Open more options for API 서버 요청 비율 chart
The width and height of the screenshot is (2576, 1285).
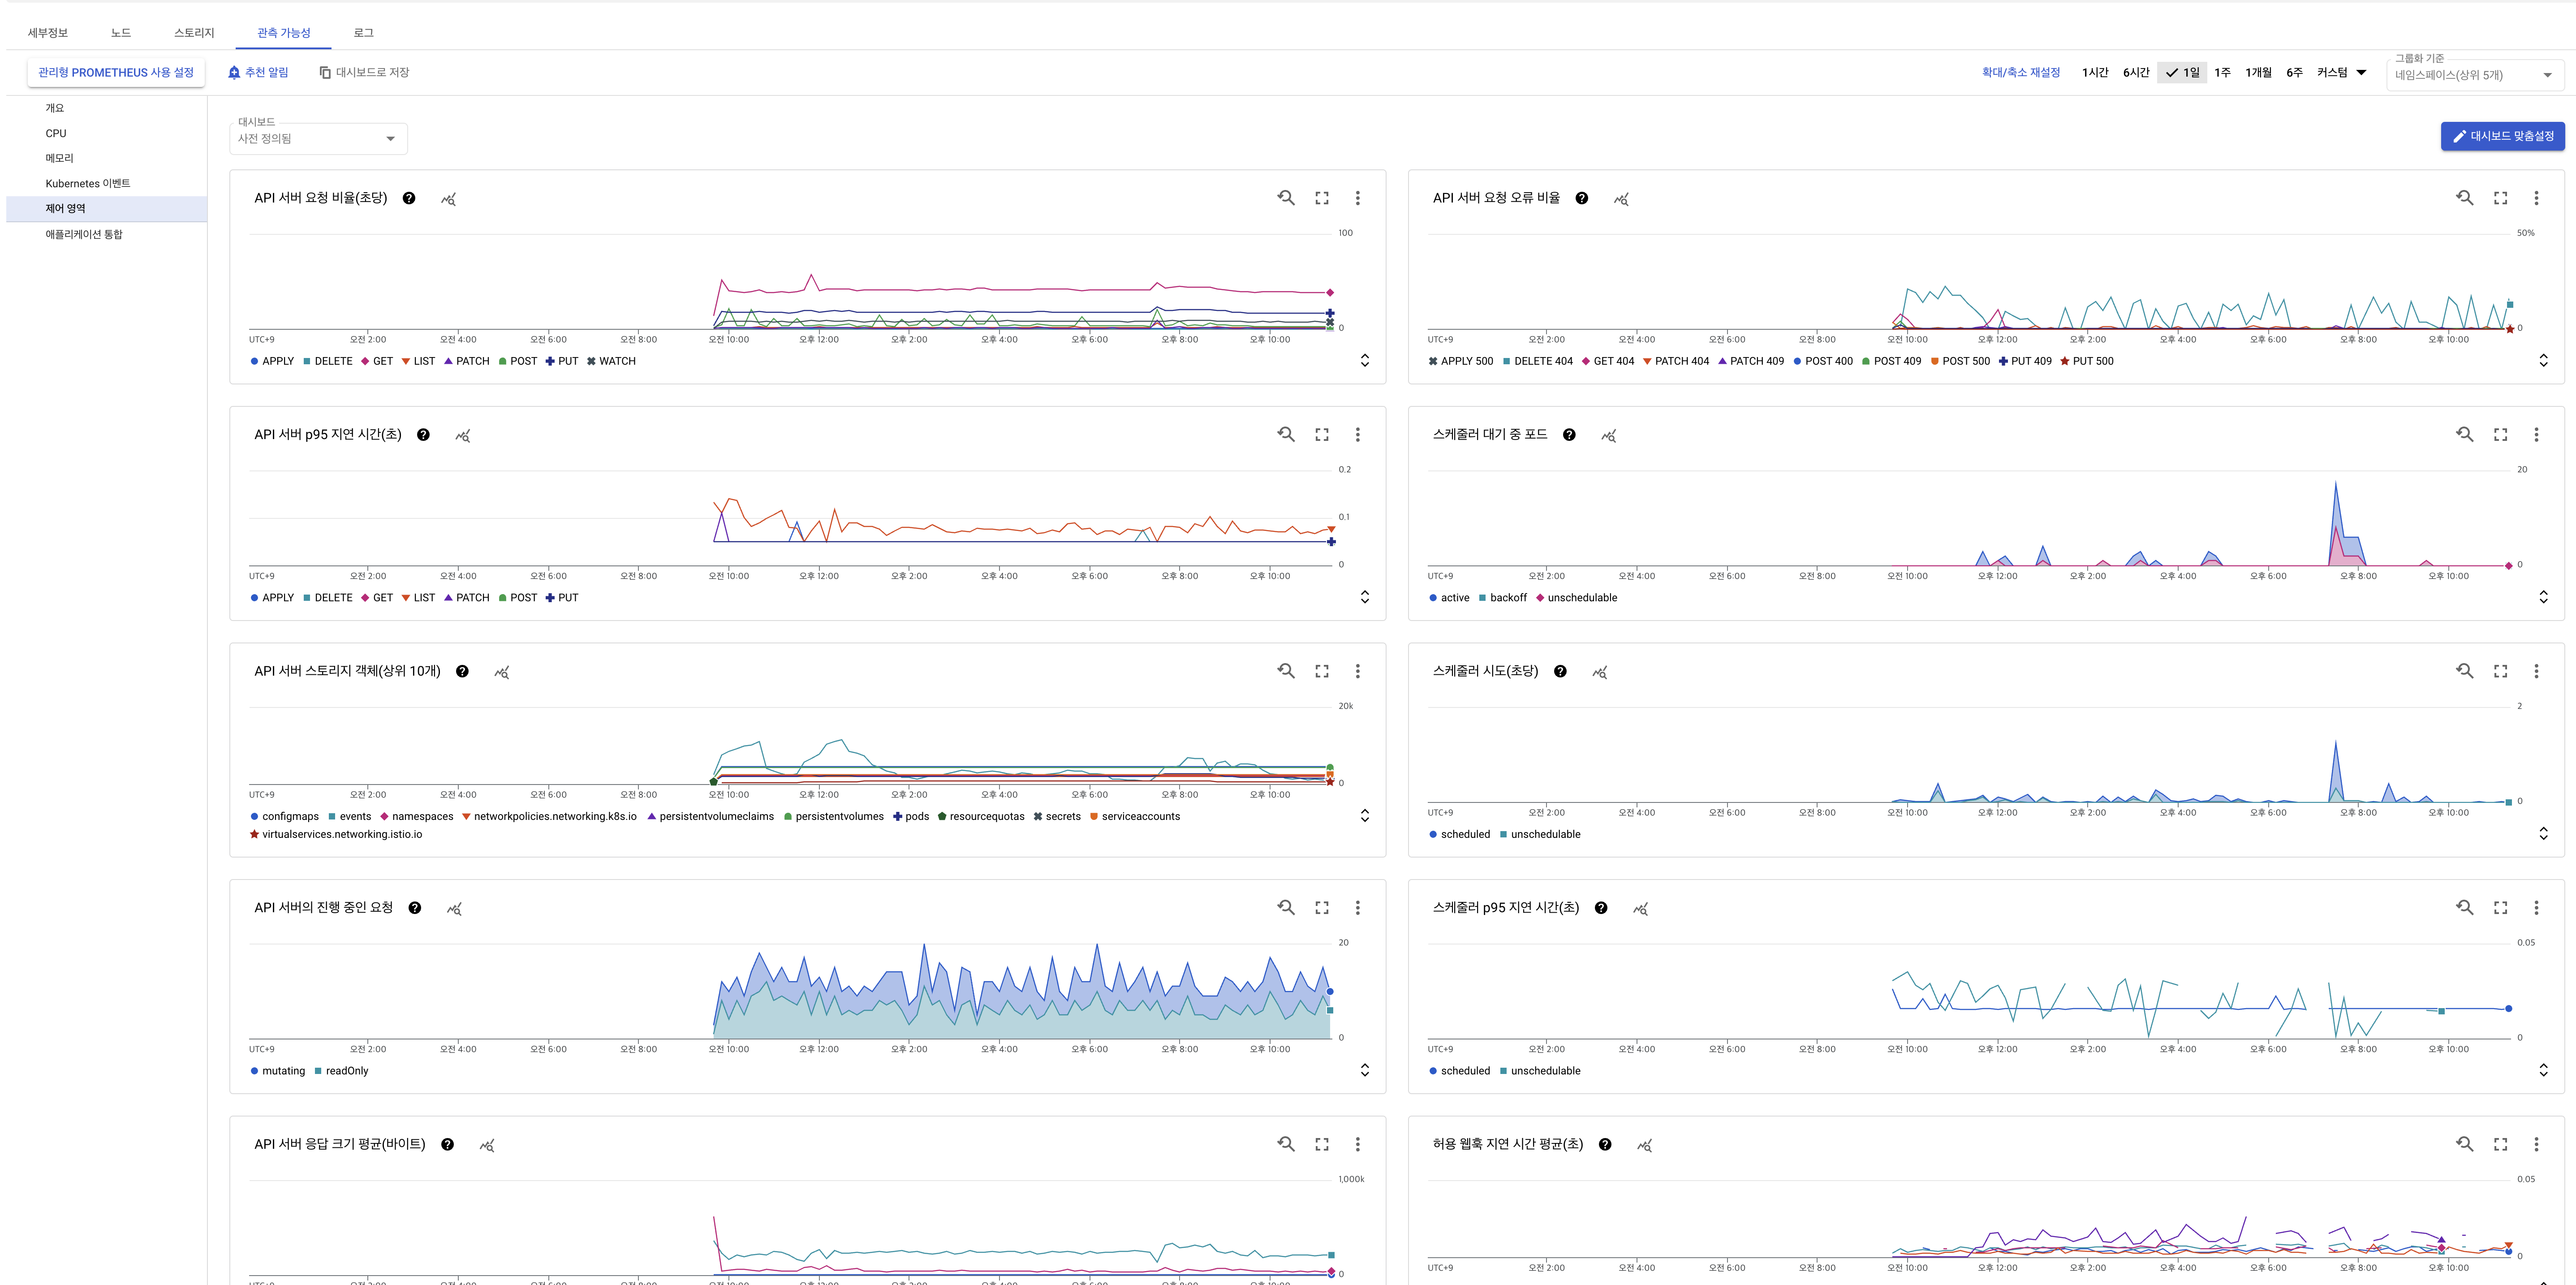(1357, 198)
